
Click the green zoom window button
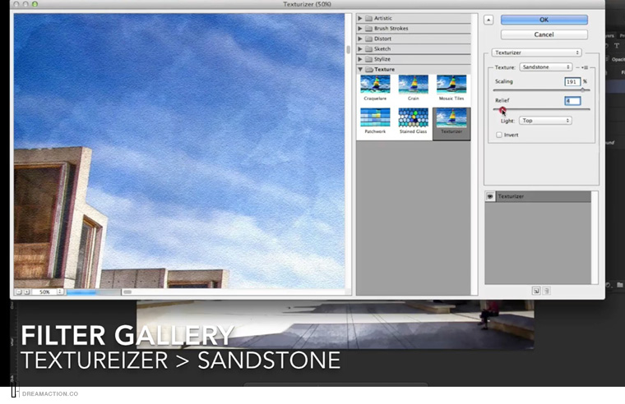[35, 4]
